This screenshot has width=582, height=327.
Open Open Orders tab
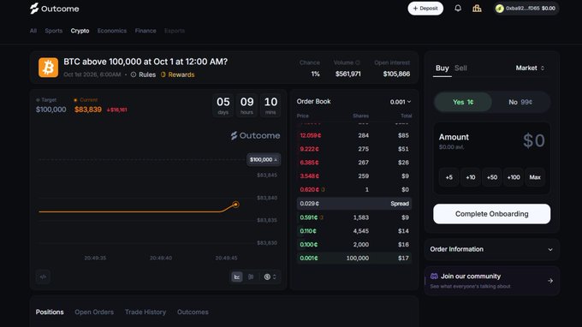94,312
